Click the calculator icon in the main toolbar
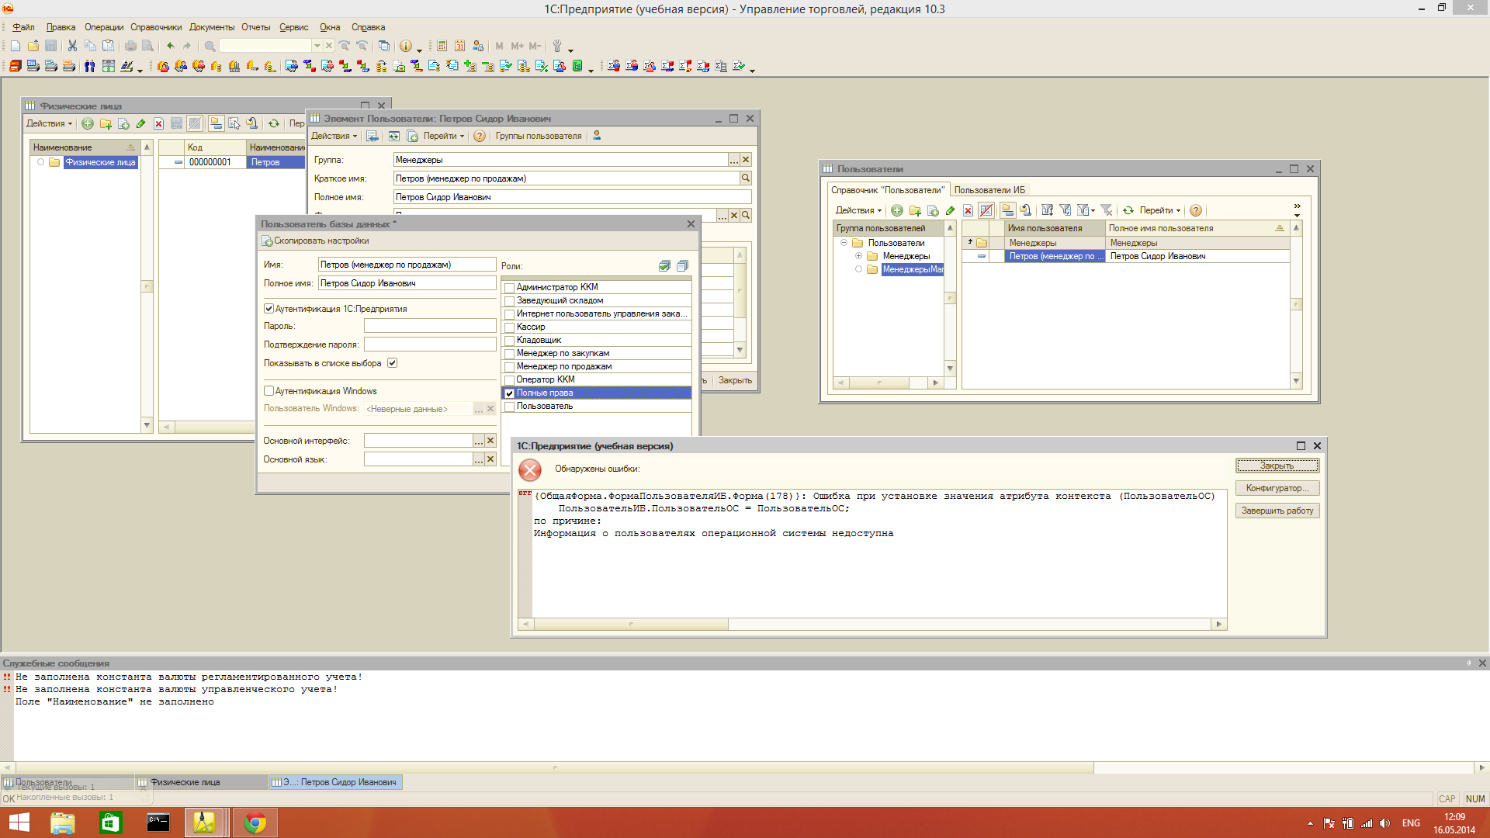This screenshot has width=1490, height=838. [442, 47]
